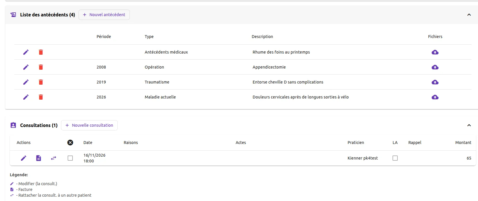Click the antecedents list header icon

(13, 15)
